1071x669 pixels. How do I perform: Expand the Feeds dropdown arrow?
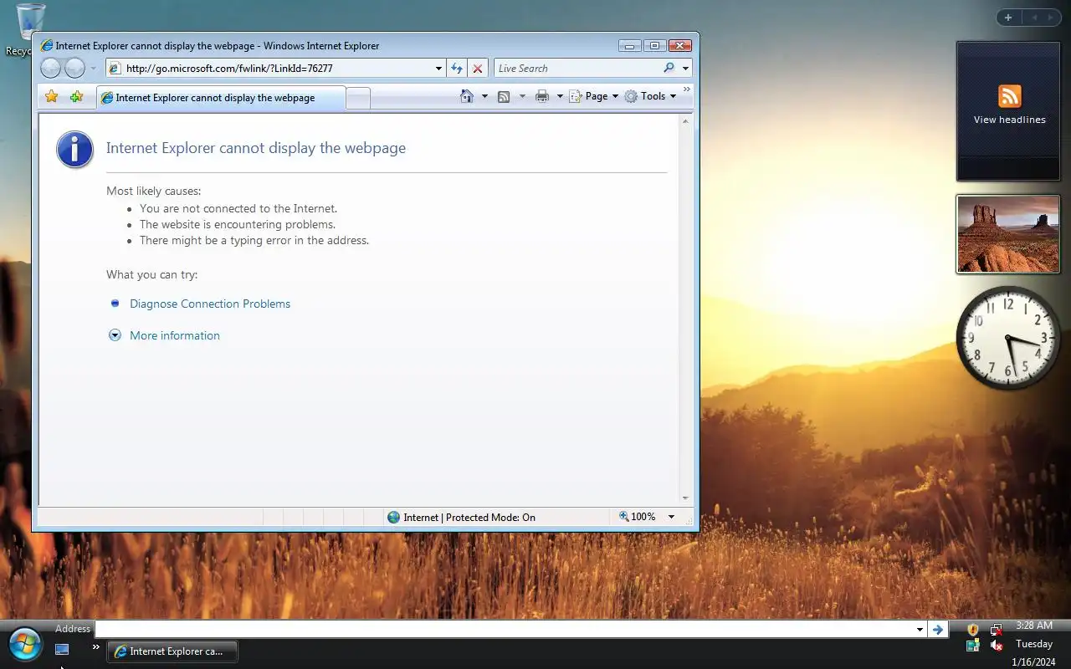[522, 96]
